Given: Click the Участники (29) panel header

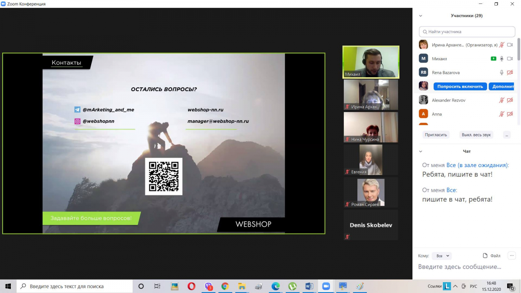Looking at the screenshot, I should (467, 16).
